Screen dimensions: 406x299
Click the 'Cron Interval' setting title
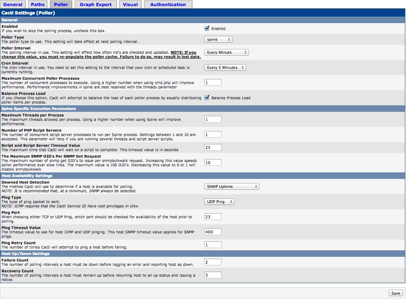pos(15,63)
